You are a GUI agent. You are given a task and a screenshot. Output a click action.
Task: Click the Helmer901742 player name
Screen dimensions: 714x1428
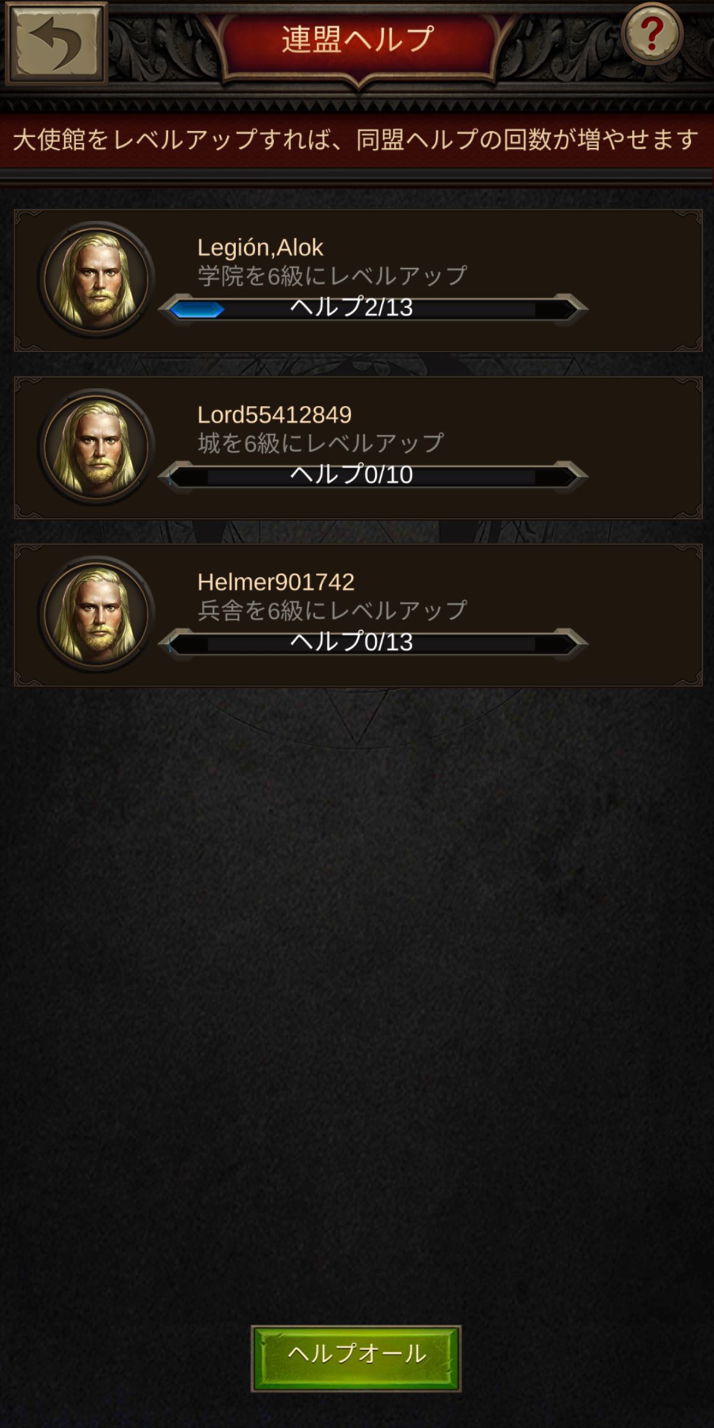click(276, 582)
